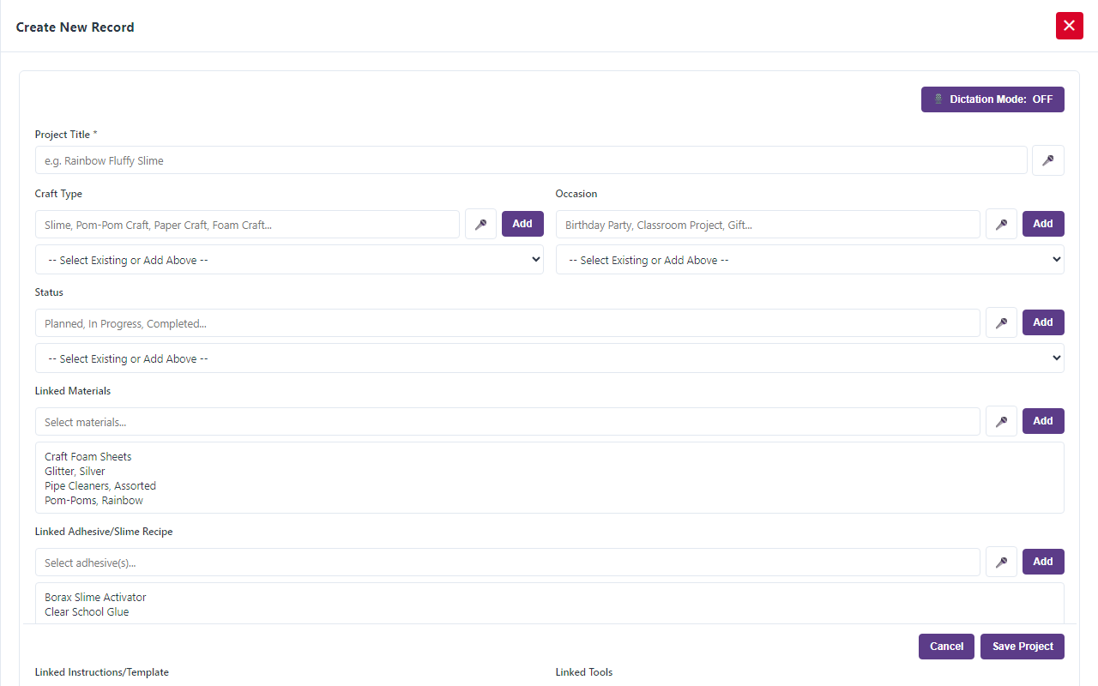Click the Select adhesive(s) search field
Screen dimensions: 1098x686
click(508, 563)
